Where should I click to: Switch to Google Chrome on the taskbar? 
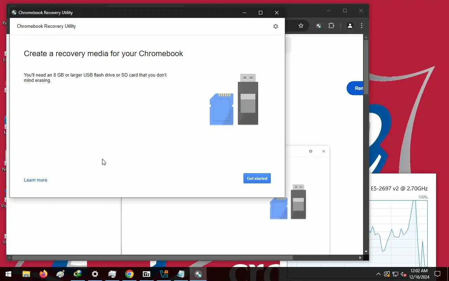129,274
